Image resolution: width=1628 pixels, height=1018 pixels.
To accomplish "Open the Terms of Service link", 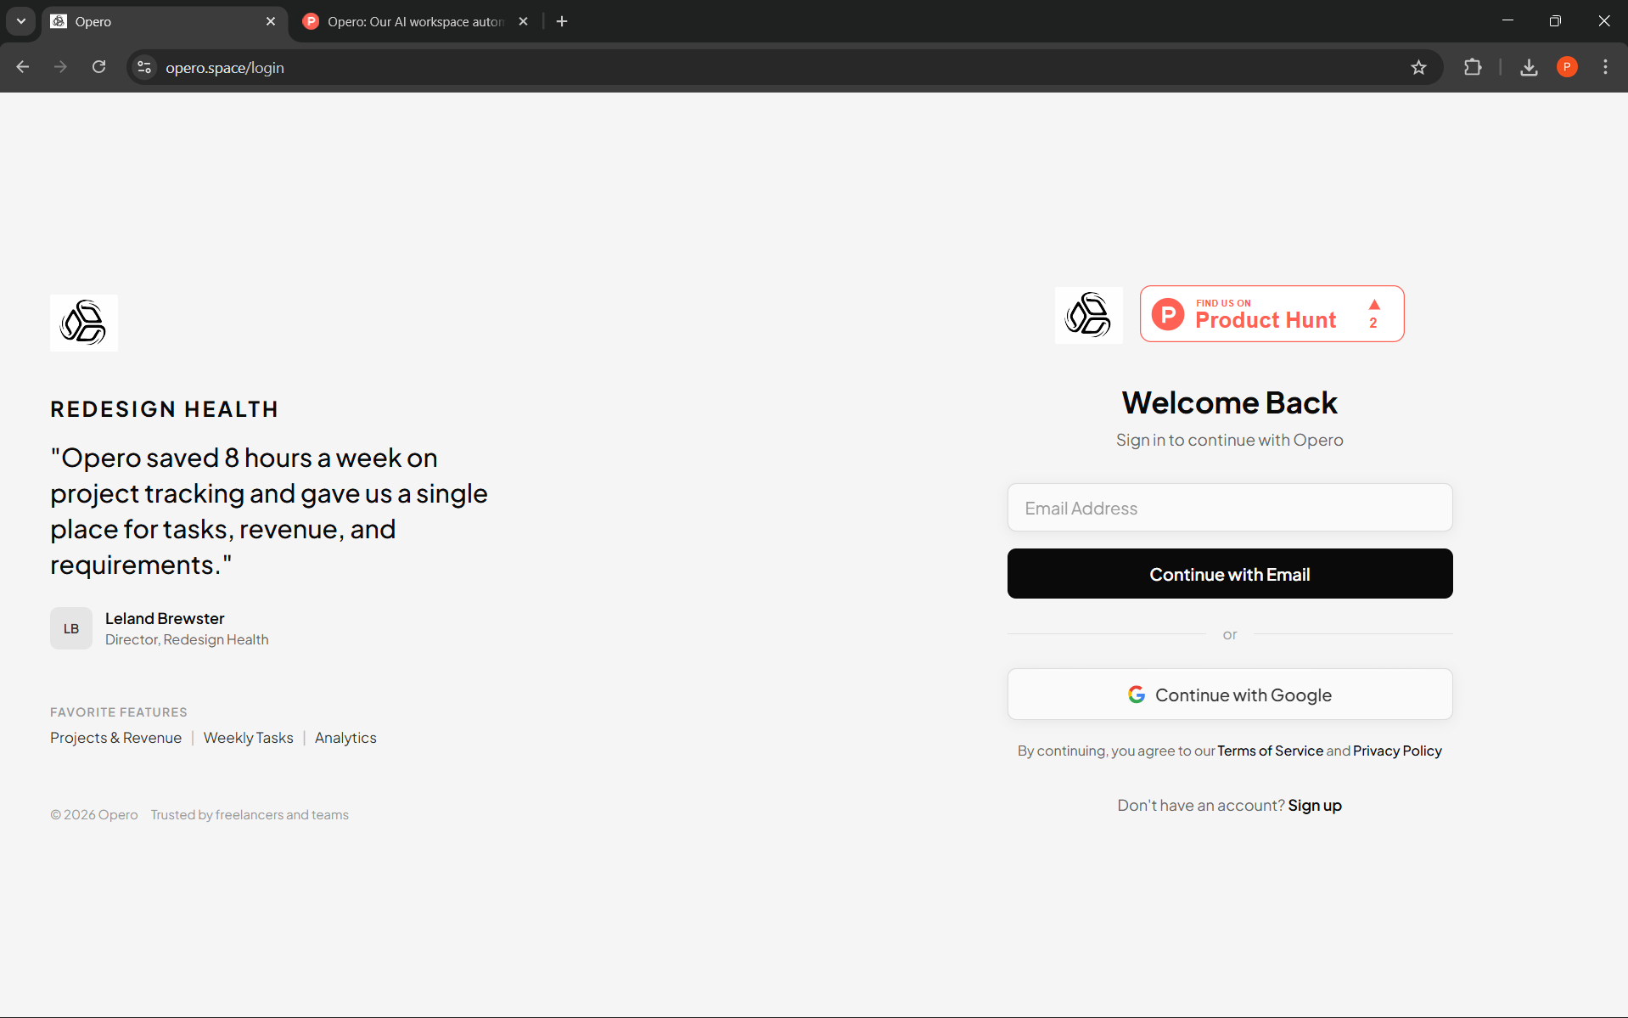I will 1270,751.
